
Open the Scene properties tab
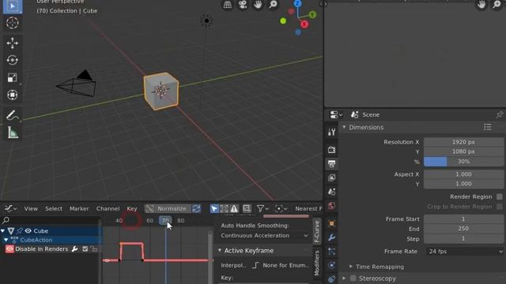pos(332,192)
